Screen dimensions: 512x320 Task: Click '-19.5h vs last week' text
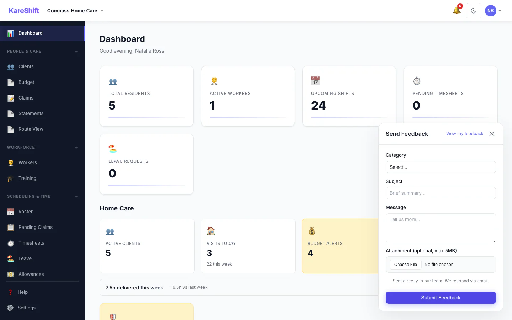188,287
